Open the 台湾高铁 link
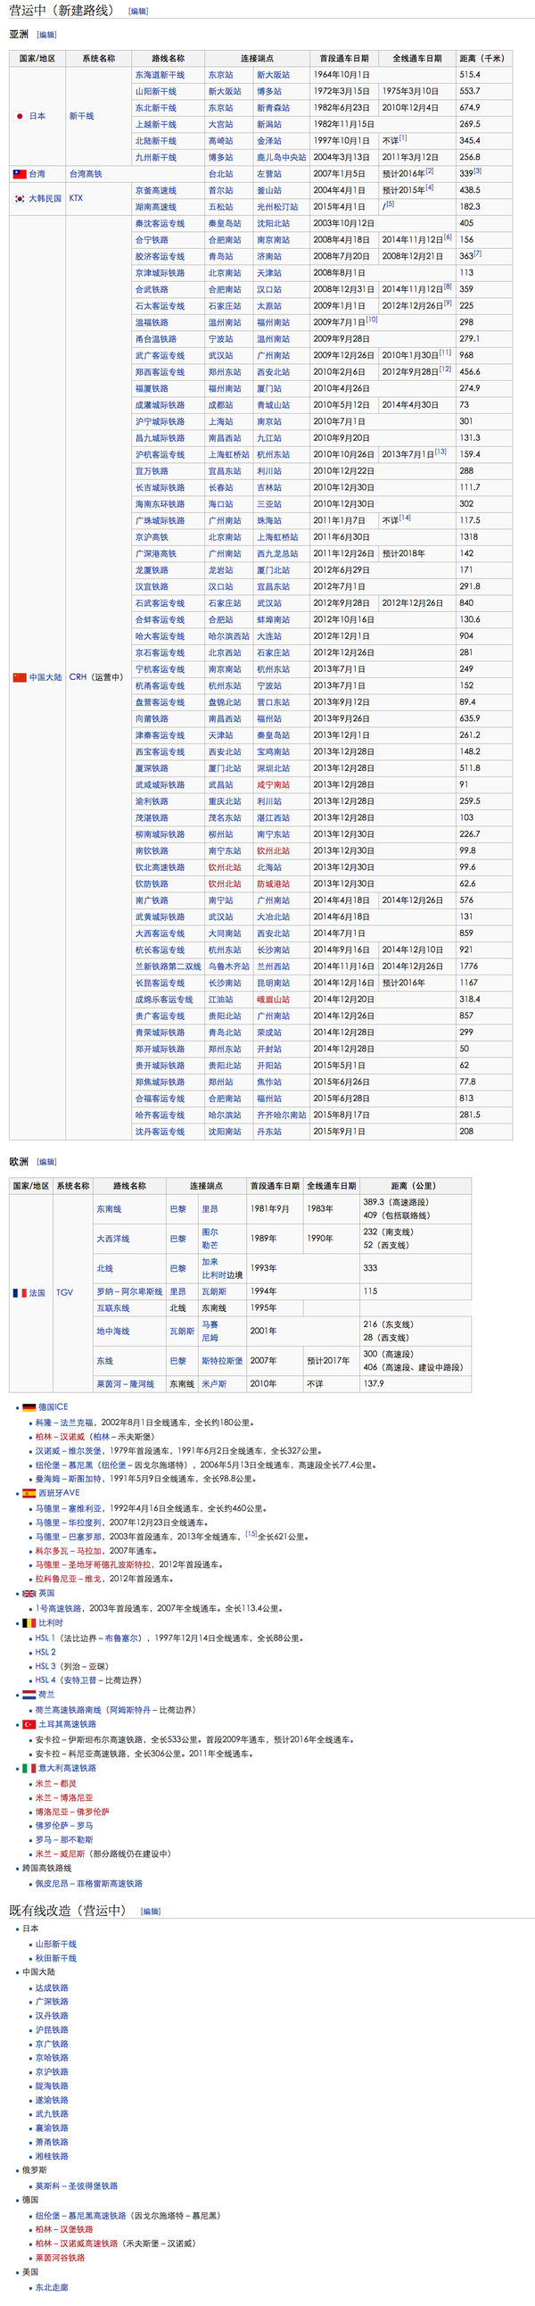Screen dimensions: 535x2306 (x=86, y=174)
